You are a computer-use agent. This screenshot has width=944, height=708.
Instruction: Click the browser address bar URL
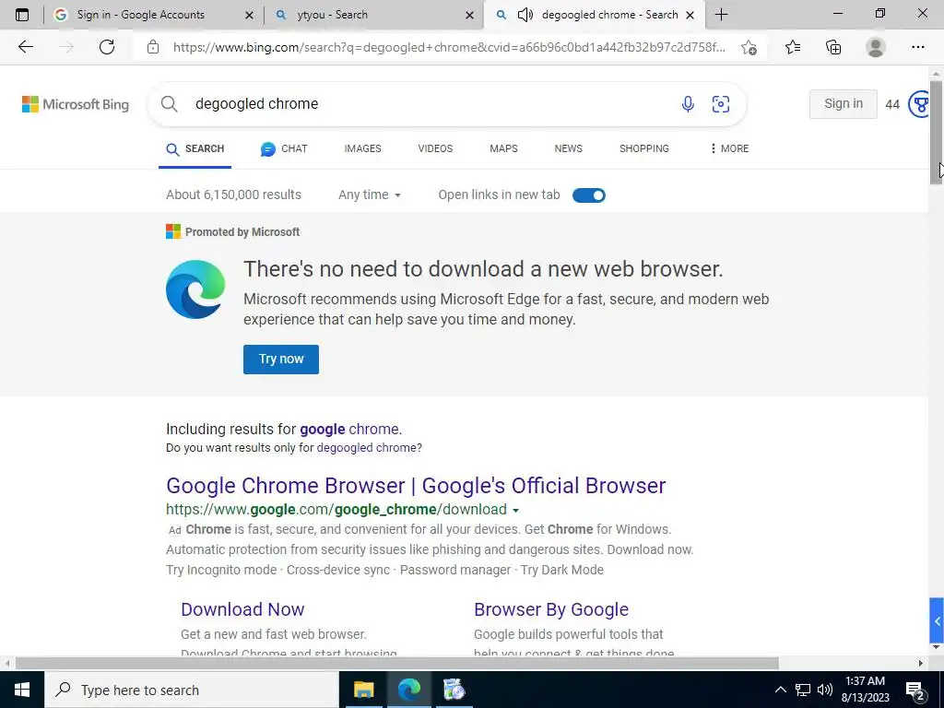[449, 48]
